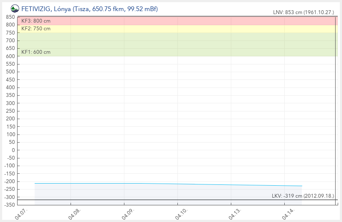This screenshot has width=342, height=222.
Task: Click the 0 value on y-axis
Action: tap(13, 150)
